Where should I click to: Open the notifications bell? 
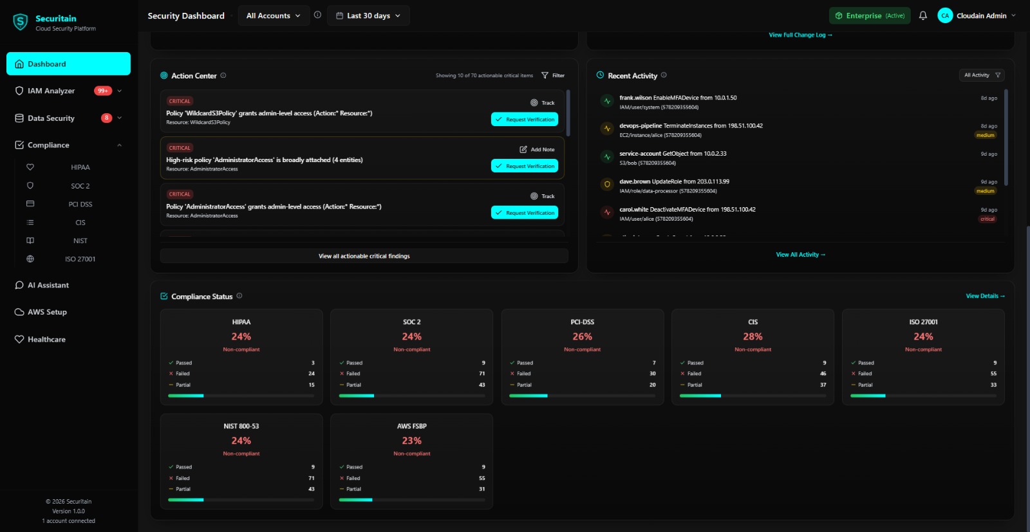coord(923,15)
